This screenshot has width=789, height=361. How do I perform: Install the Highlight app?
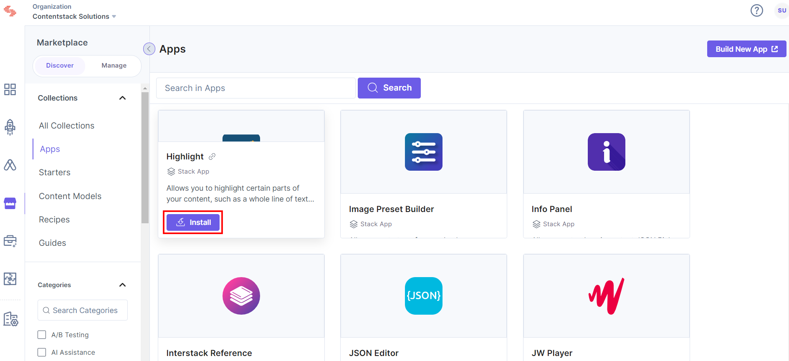click(x=193, y=222)
